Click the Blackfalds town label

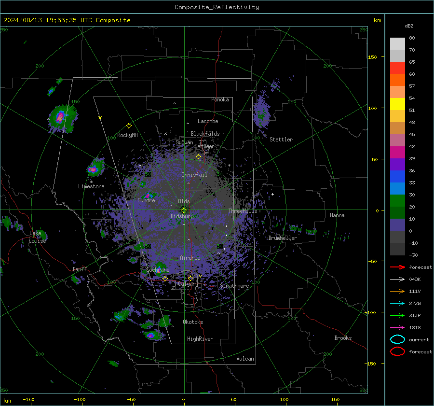click(x=205, y=134)
